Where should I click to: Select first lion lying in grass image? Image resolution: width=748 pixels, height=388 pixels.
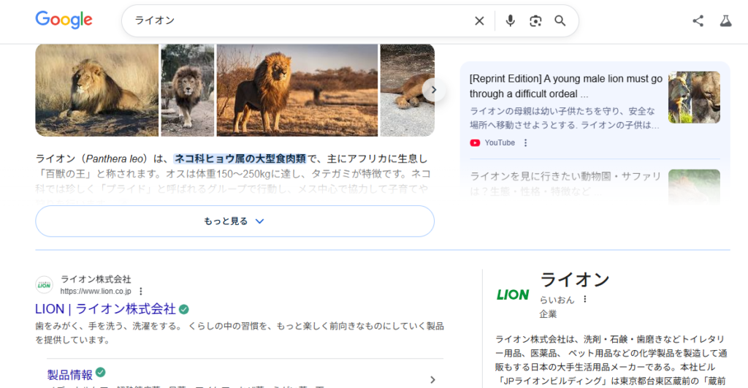click(x=96, y=90)
